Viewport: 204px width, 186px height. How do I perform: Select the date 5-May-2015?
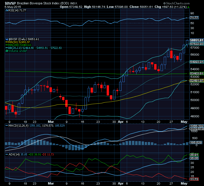point(13,7)
